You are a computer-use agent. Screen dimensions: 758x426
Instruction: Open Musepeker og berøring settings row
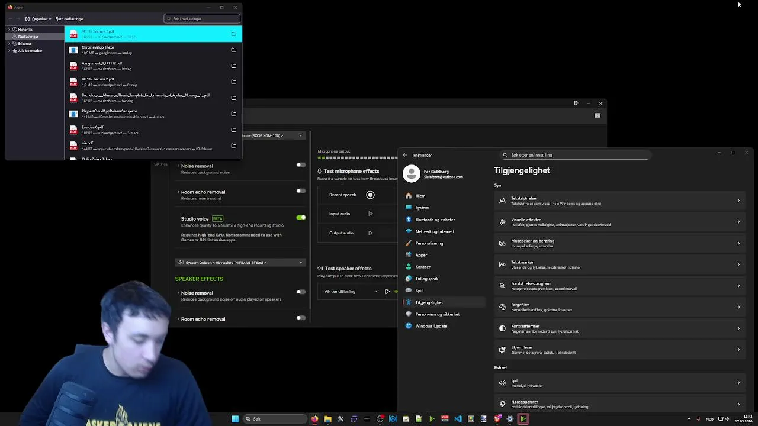pos(620,243)
